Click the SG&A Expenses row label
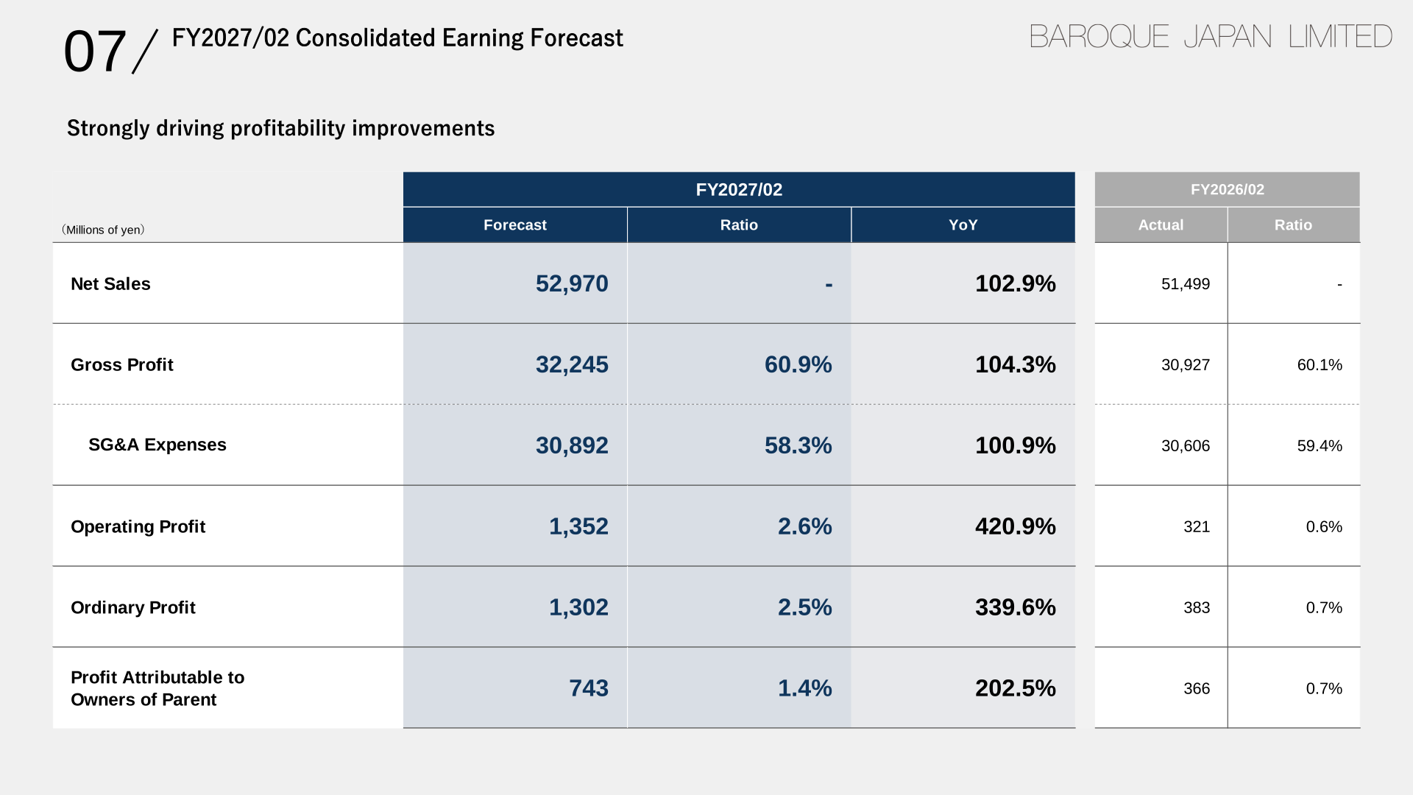Screen dimensions: 1413x795 157,445
